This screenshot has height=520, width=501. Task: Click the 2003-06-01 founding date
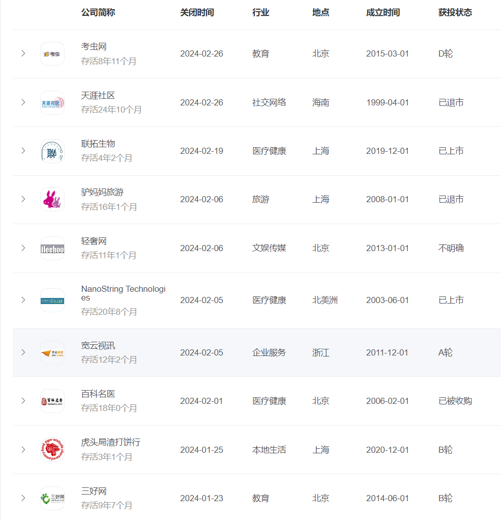[388, 300]
